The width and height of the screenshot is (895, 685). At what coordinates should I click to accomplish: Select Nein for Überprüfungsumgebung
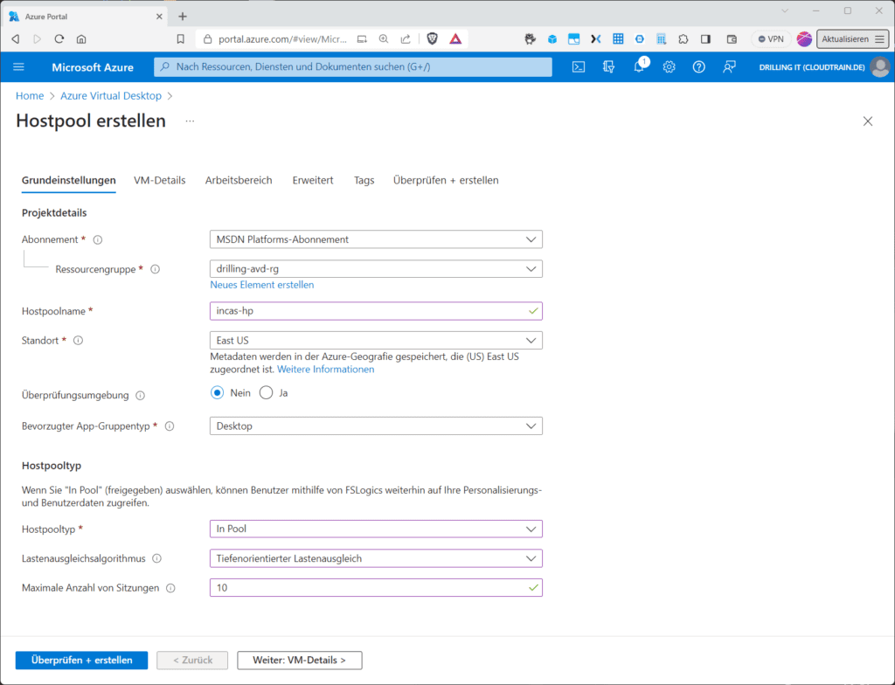pos(217,392)
